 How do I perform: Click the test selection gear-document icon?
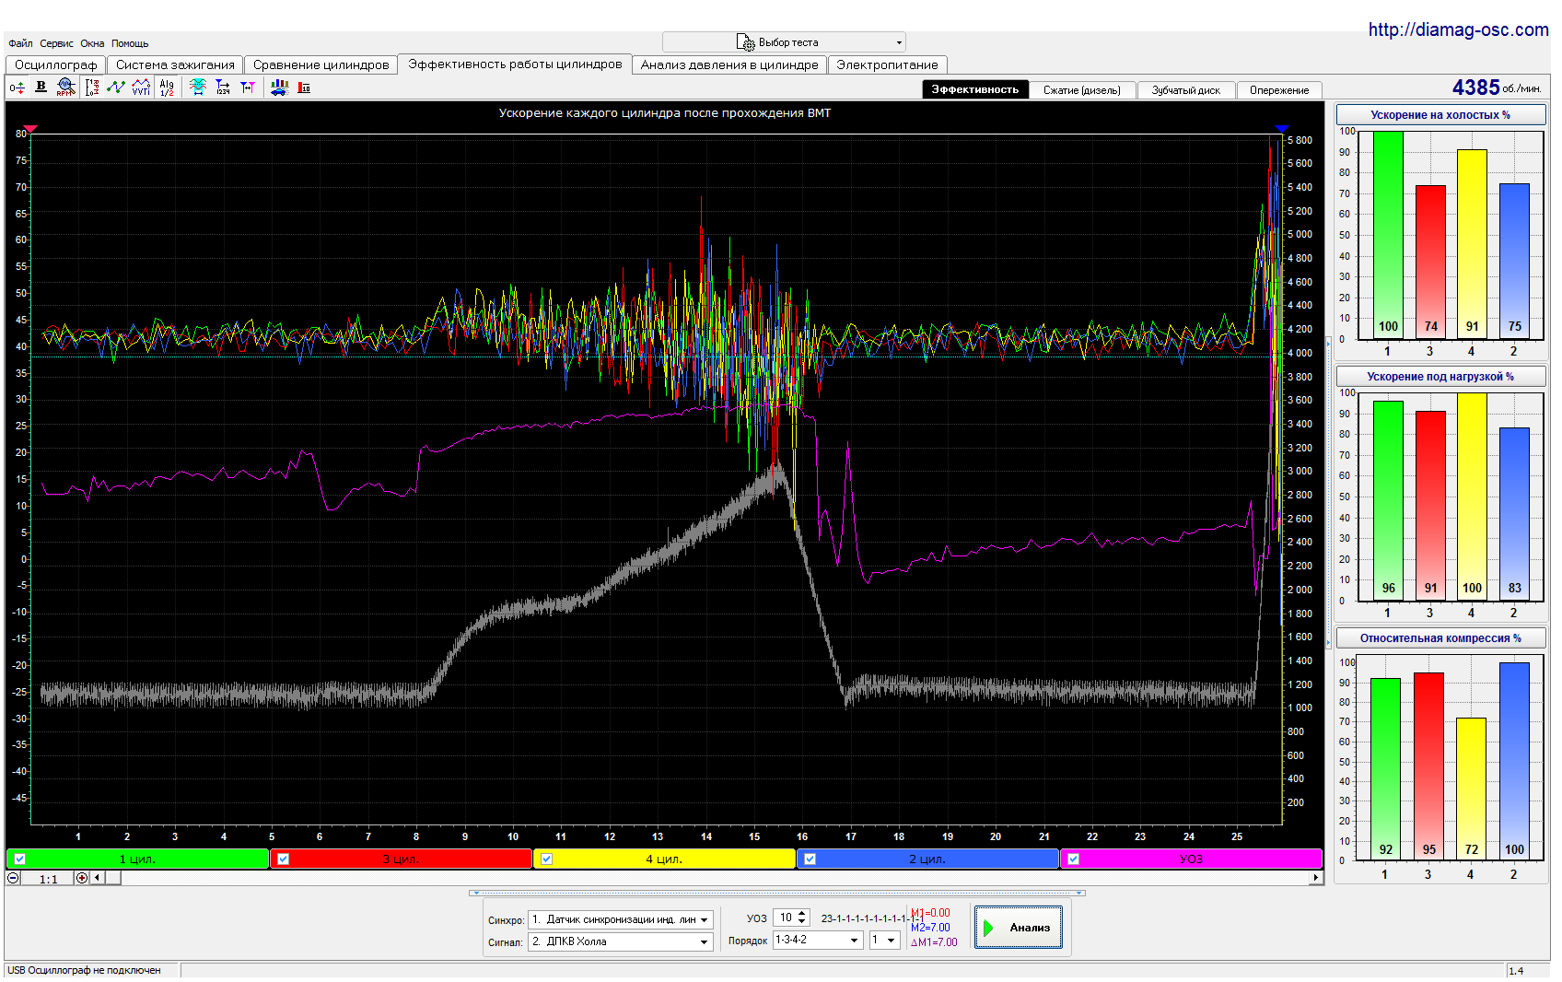coord(745,42)
